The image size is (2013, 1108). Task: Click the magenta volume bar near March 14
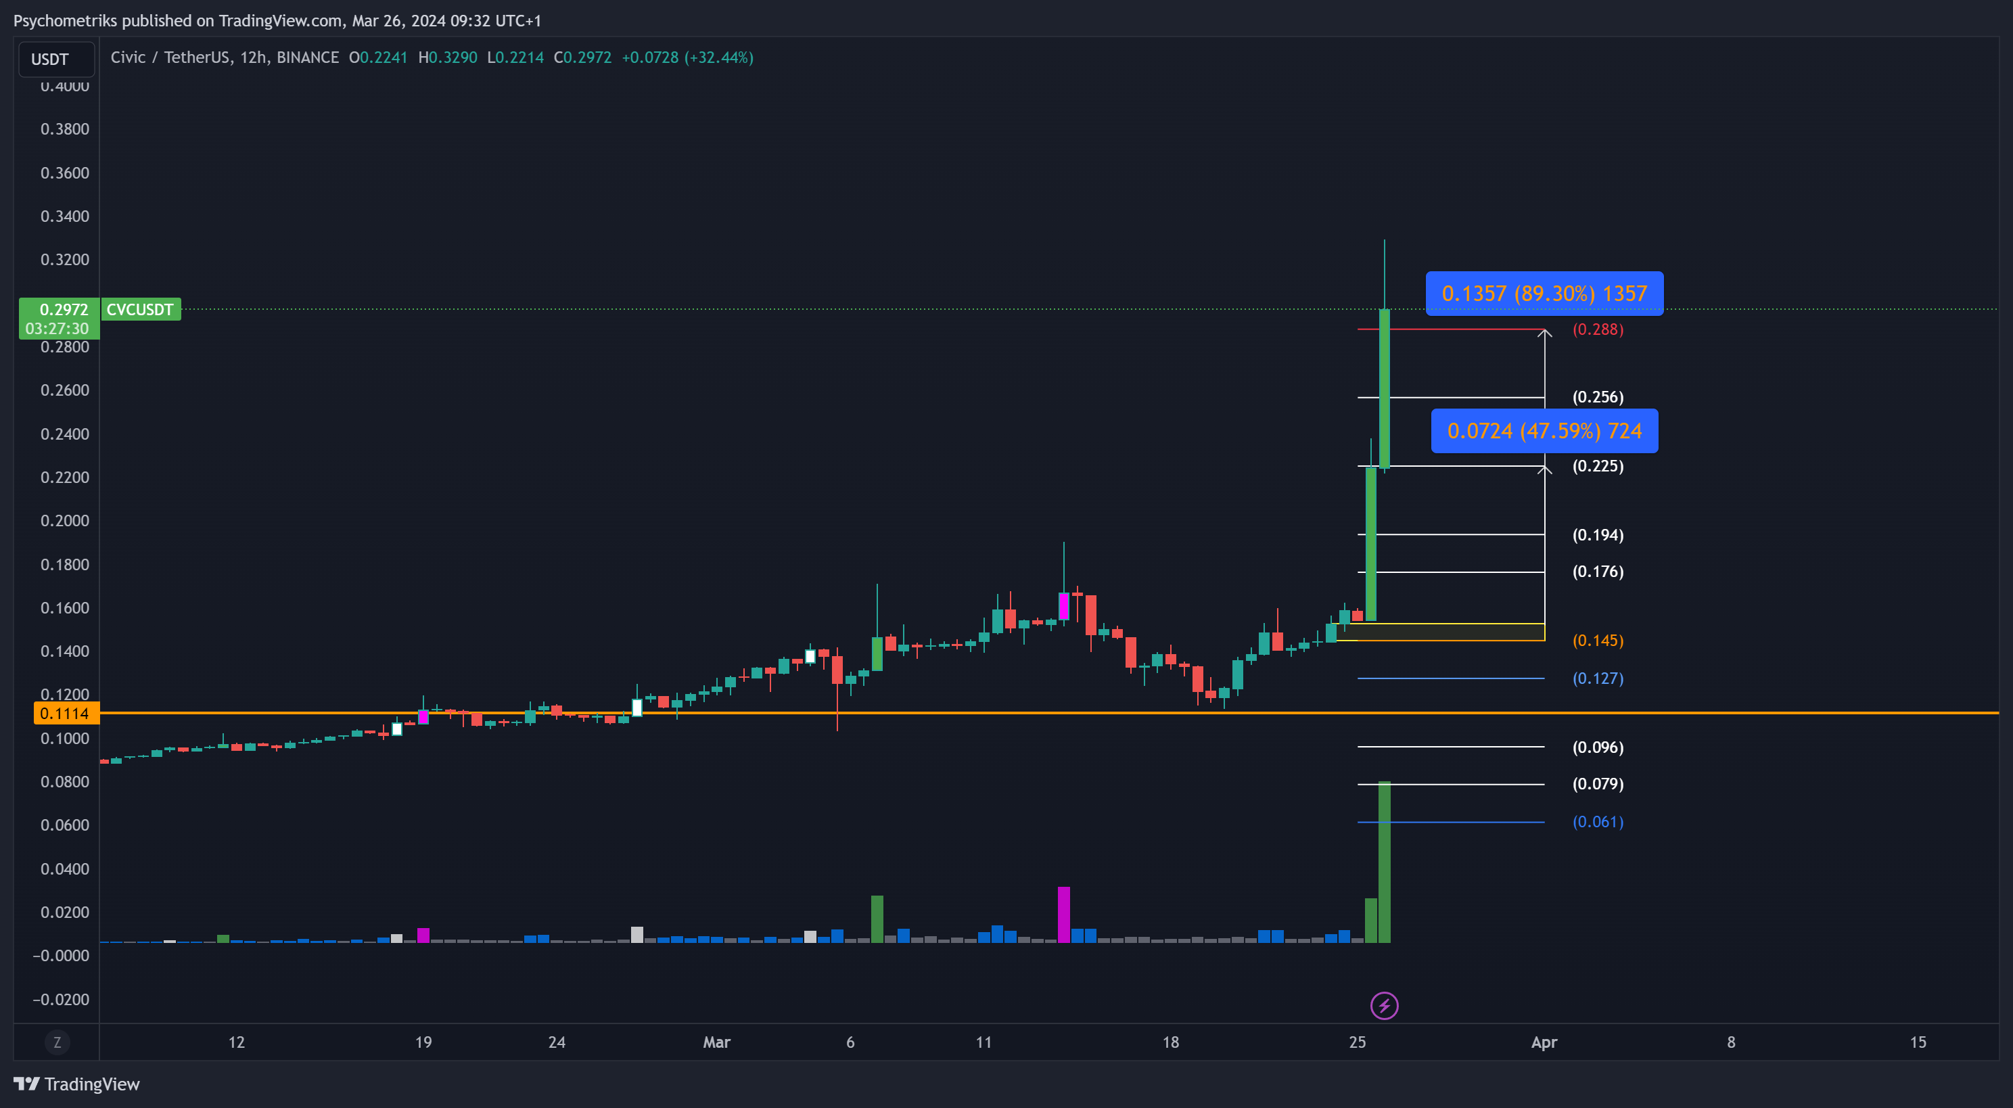1063,915
